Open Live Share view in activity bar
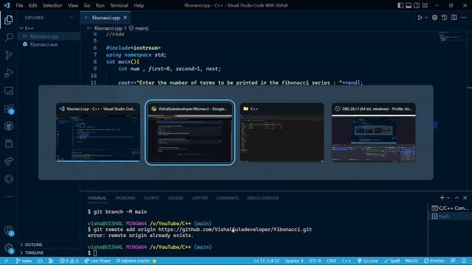472x265 pixels. (x=9, y=161)
